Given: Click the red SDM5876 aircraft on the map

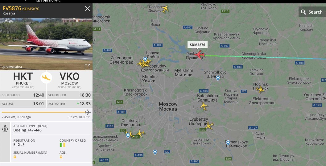Looking at the screenshot, I should [x=200, y=55].
